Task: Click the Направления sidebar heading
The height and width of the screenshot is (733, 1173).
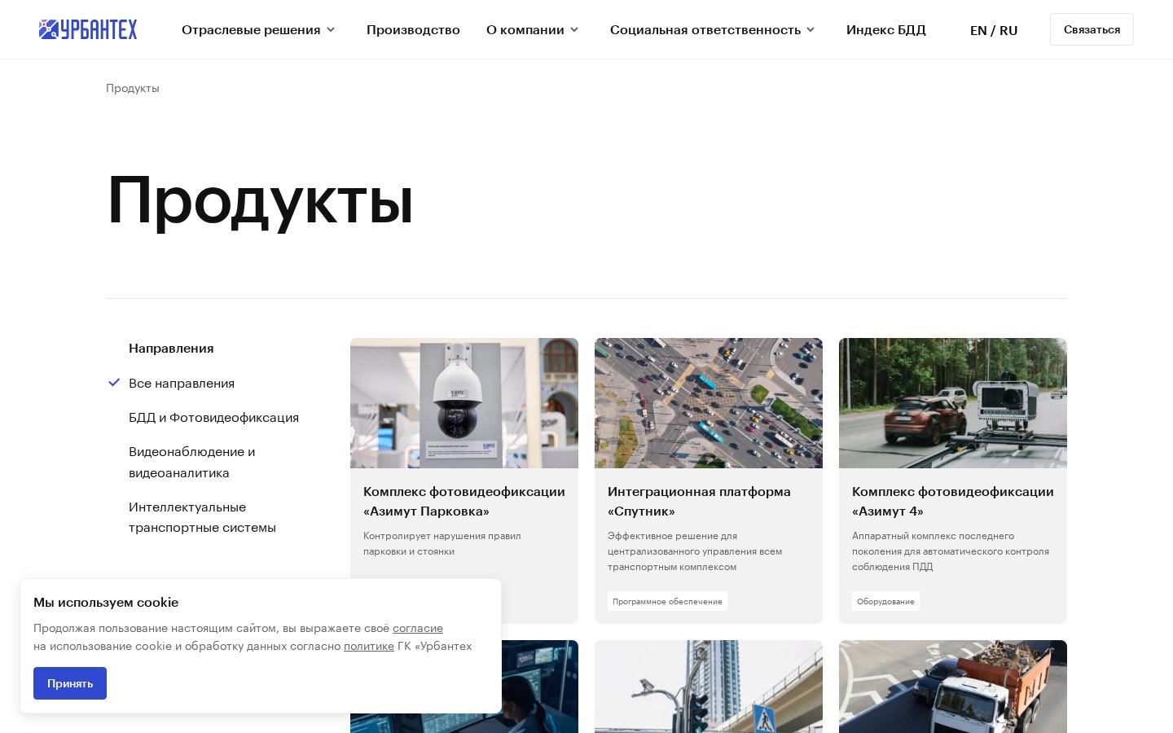Action: tap(171, 348)
